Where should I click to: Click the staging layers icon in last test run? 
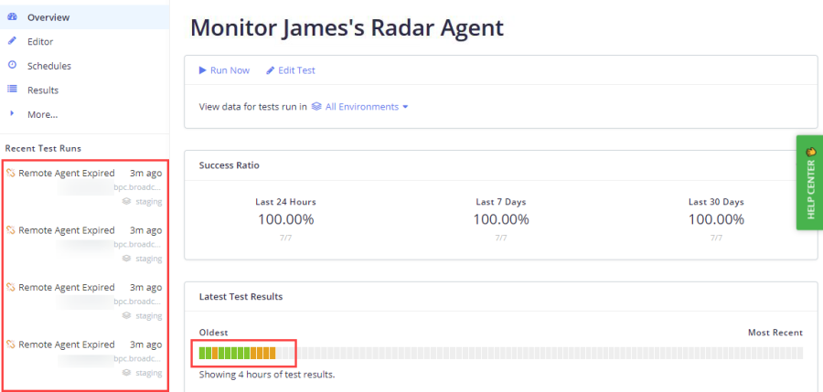pos(126,373)
